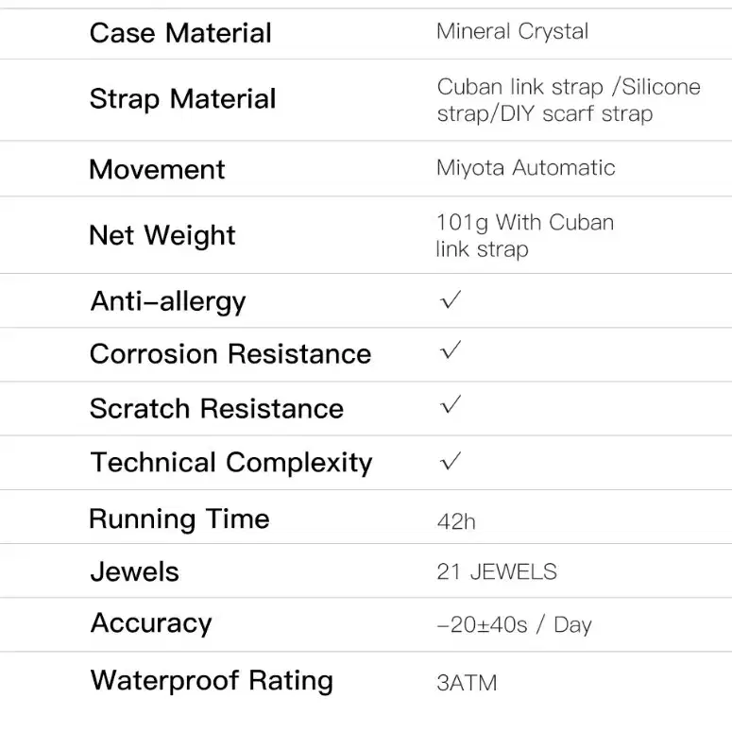
Task: Select the Strap Material label
Action: [x=182, y=99]
